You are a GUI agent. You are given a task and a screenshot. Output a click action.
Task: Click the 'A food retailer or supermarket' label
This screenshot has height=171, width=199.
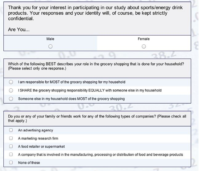pyautogui.click(x=41, y=147)
